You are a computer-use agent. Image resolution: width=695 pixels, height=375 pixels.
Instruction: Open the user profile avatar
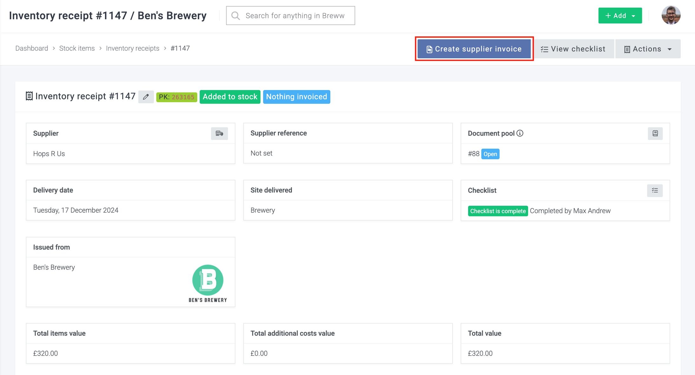pos(671,15)
